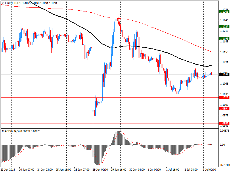Viewport: 230px width, 172px height.
Task: Click the 1.1125 value on price scale
Action: tap(224, 62)
